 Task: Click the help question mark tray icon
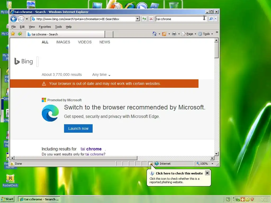click(228, 200)
